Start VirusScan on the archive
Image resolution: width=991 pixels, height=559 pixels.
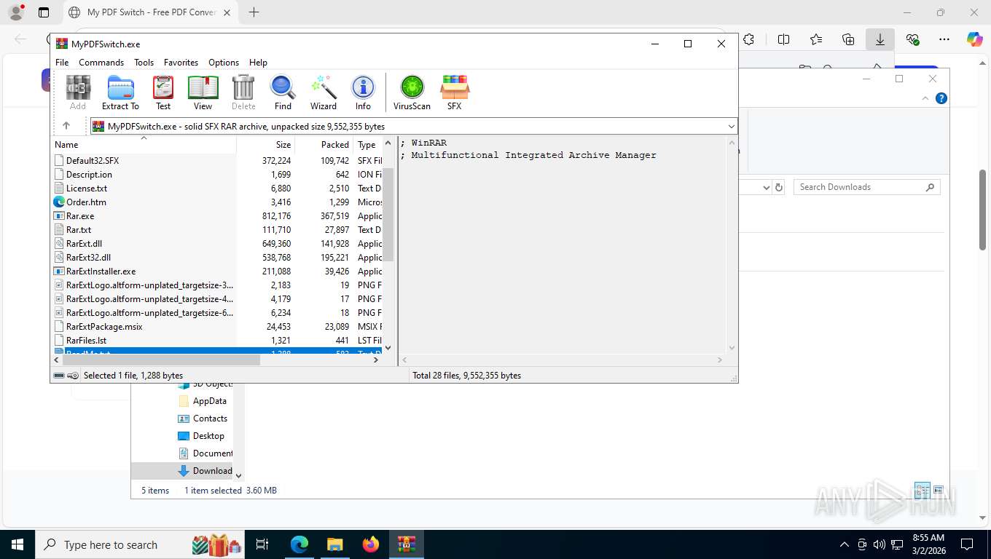coord(412,92)
